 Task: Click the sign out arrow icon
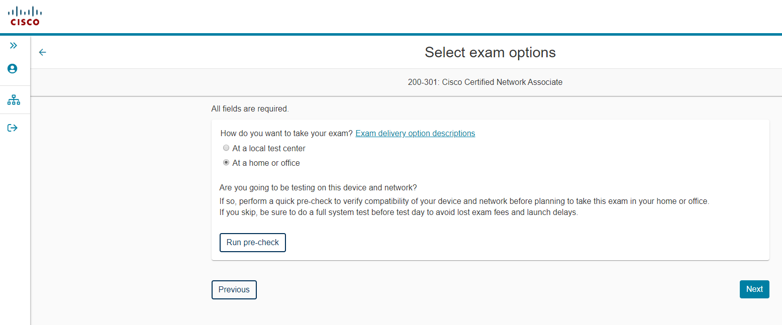[13, 128]
